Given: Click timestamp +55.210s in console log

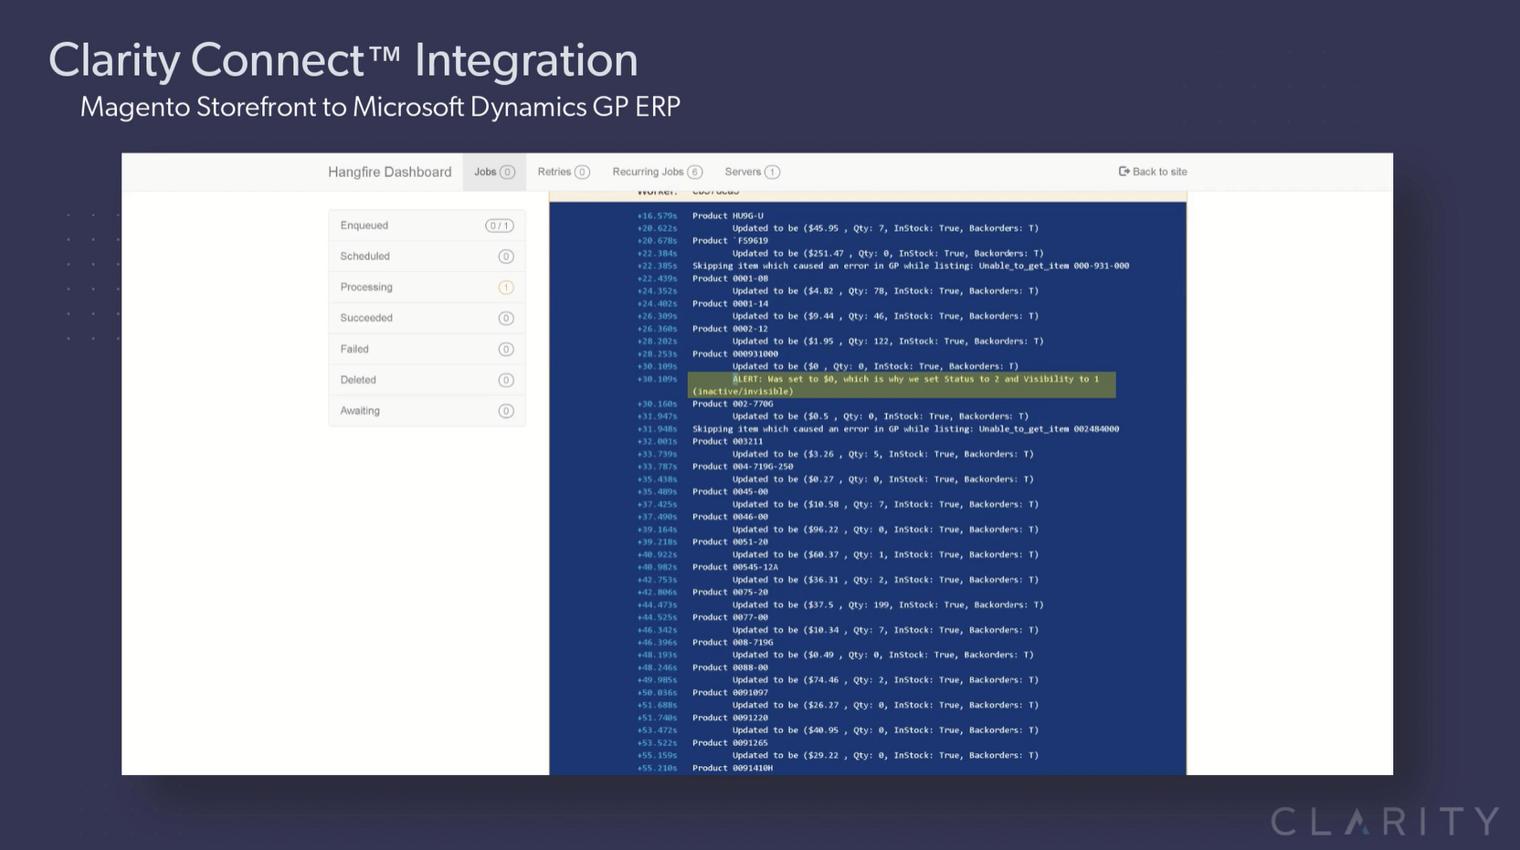Looking at the screenshot, I should pos(657,769).
